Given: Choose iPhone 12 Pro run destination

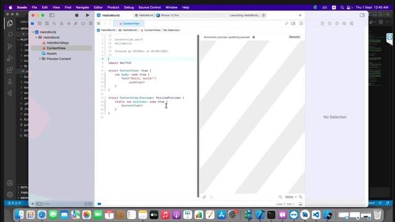Looking at the screenshot, I should [168, 15].
